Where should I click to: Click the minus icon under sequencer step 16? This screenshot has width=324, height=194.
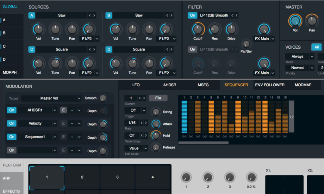coord(285,136)
